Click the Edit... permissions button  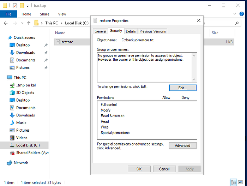(182, 88)
